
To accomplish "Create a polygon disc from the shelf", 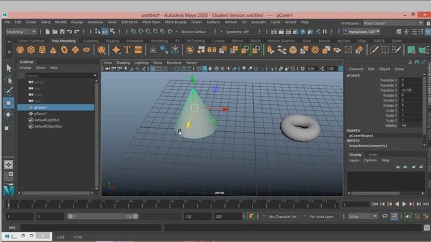I will pyautogui.click(x=86, y=50).
